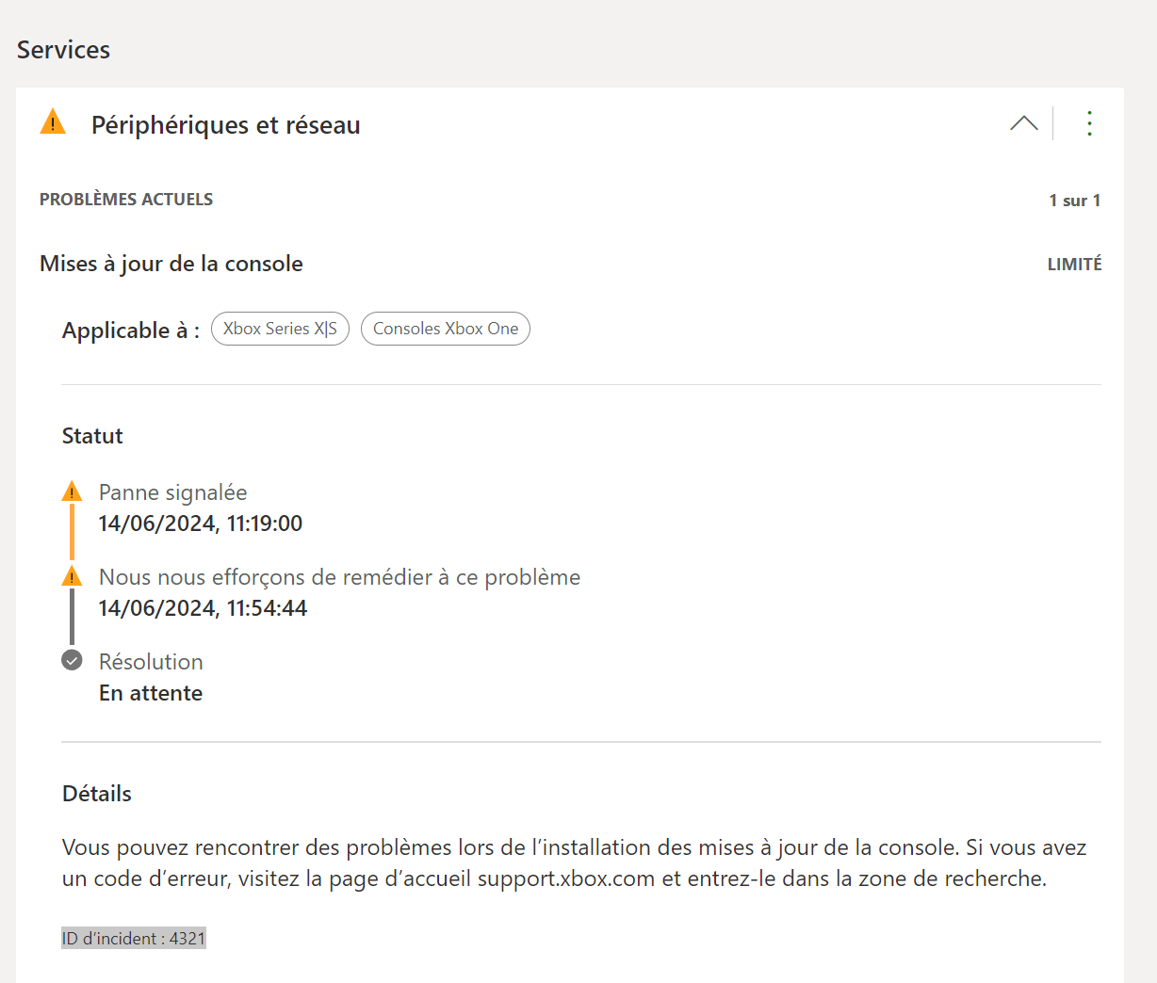This screenshot has width=1157, height=983.
Task: Click support.xbox.com in the details text
Action: (x=565, y=879)
